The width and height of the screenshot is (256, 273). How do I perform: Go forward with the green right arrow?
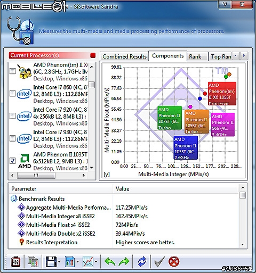(x=124, y=262)
